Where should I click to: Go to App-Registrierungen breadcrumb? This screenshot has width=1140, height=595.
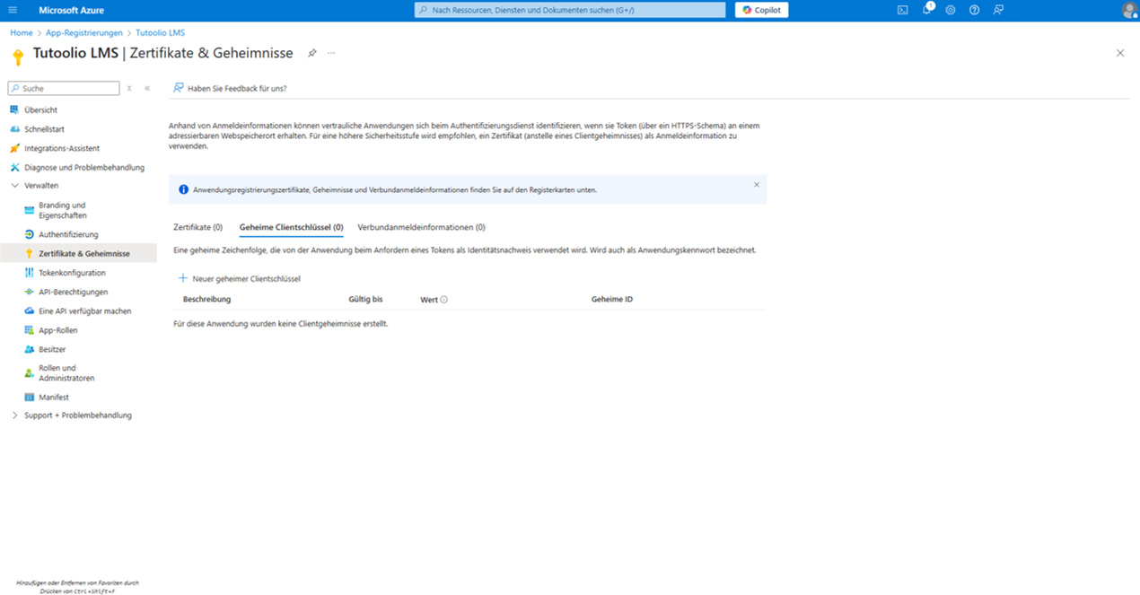point(84,33)
